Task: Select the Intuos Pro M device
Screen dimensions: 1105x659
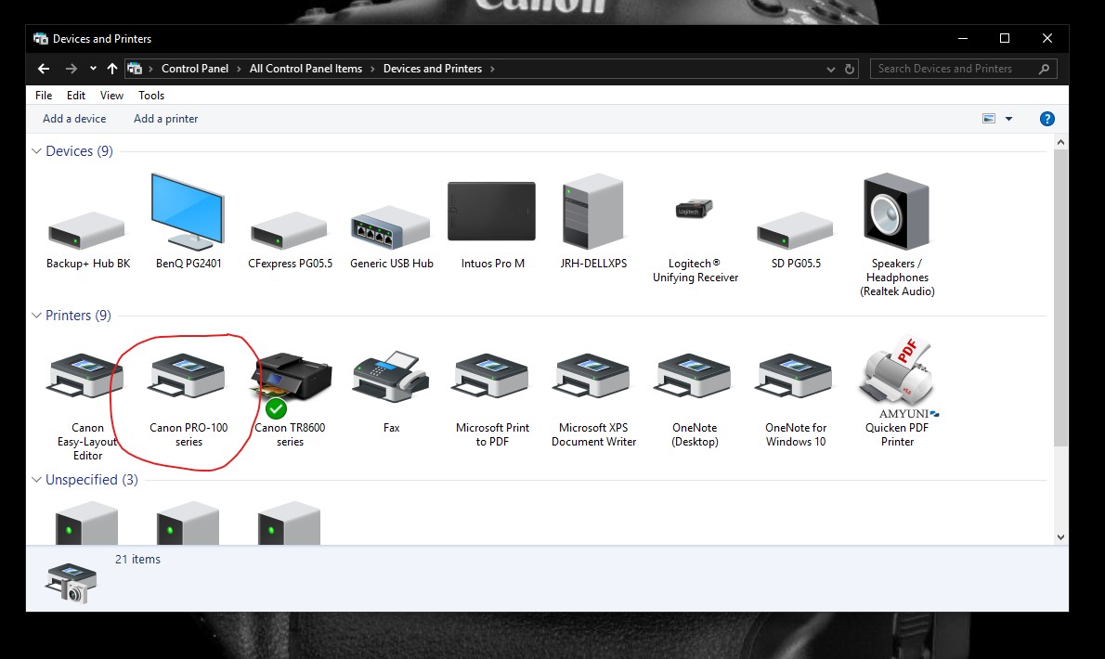Action: click(x=491, y=212)
